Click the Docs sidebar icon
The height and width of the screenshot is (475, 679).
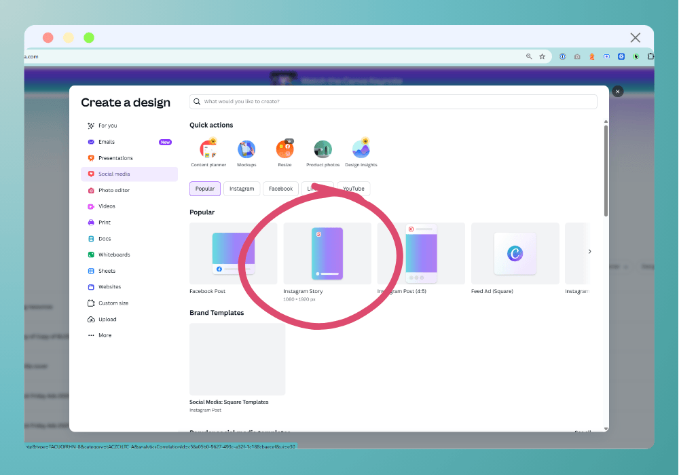91,239
